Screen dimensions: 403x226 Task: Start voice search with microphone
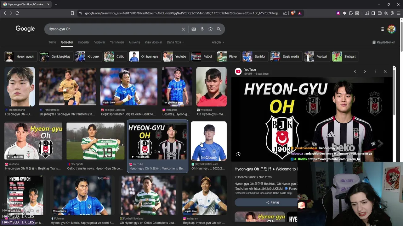point(202,29)
